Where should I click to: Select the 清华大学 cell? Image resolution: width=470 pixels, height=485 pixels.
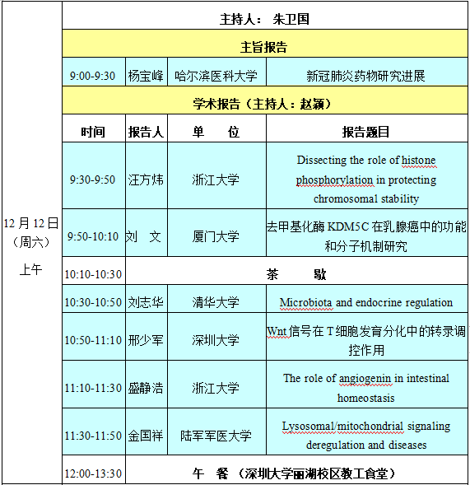coord(216,299)
